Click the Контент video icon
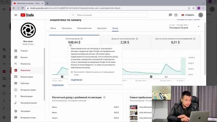 (x=16, y=57)
